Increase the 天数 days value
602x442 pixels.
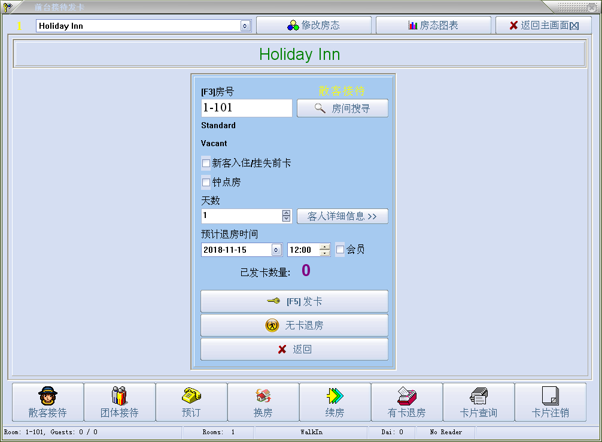coord(287,213)
